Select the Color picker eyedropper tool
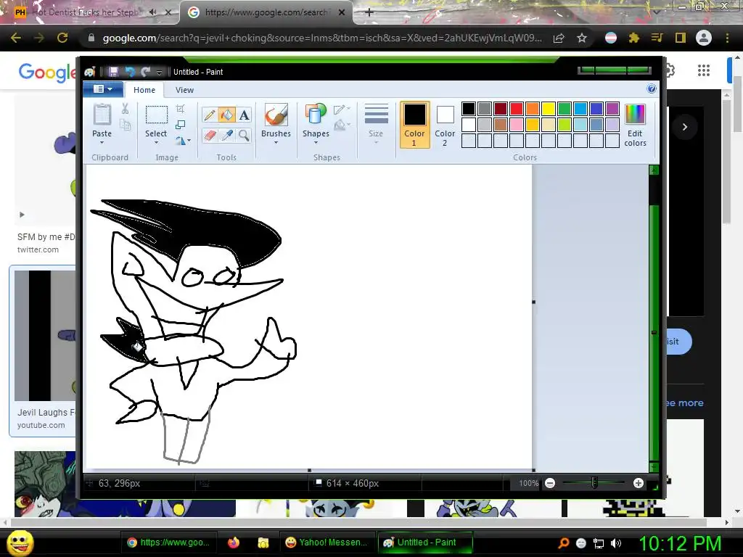 click(x=227, y=136)
